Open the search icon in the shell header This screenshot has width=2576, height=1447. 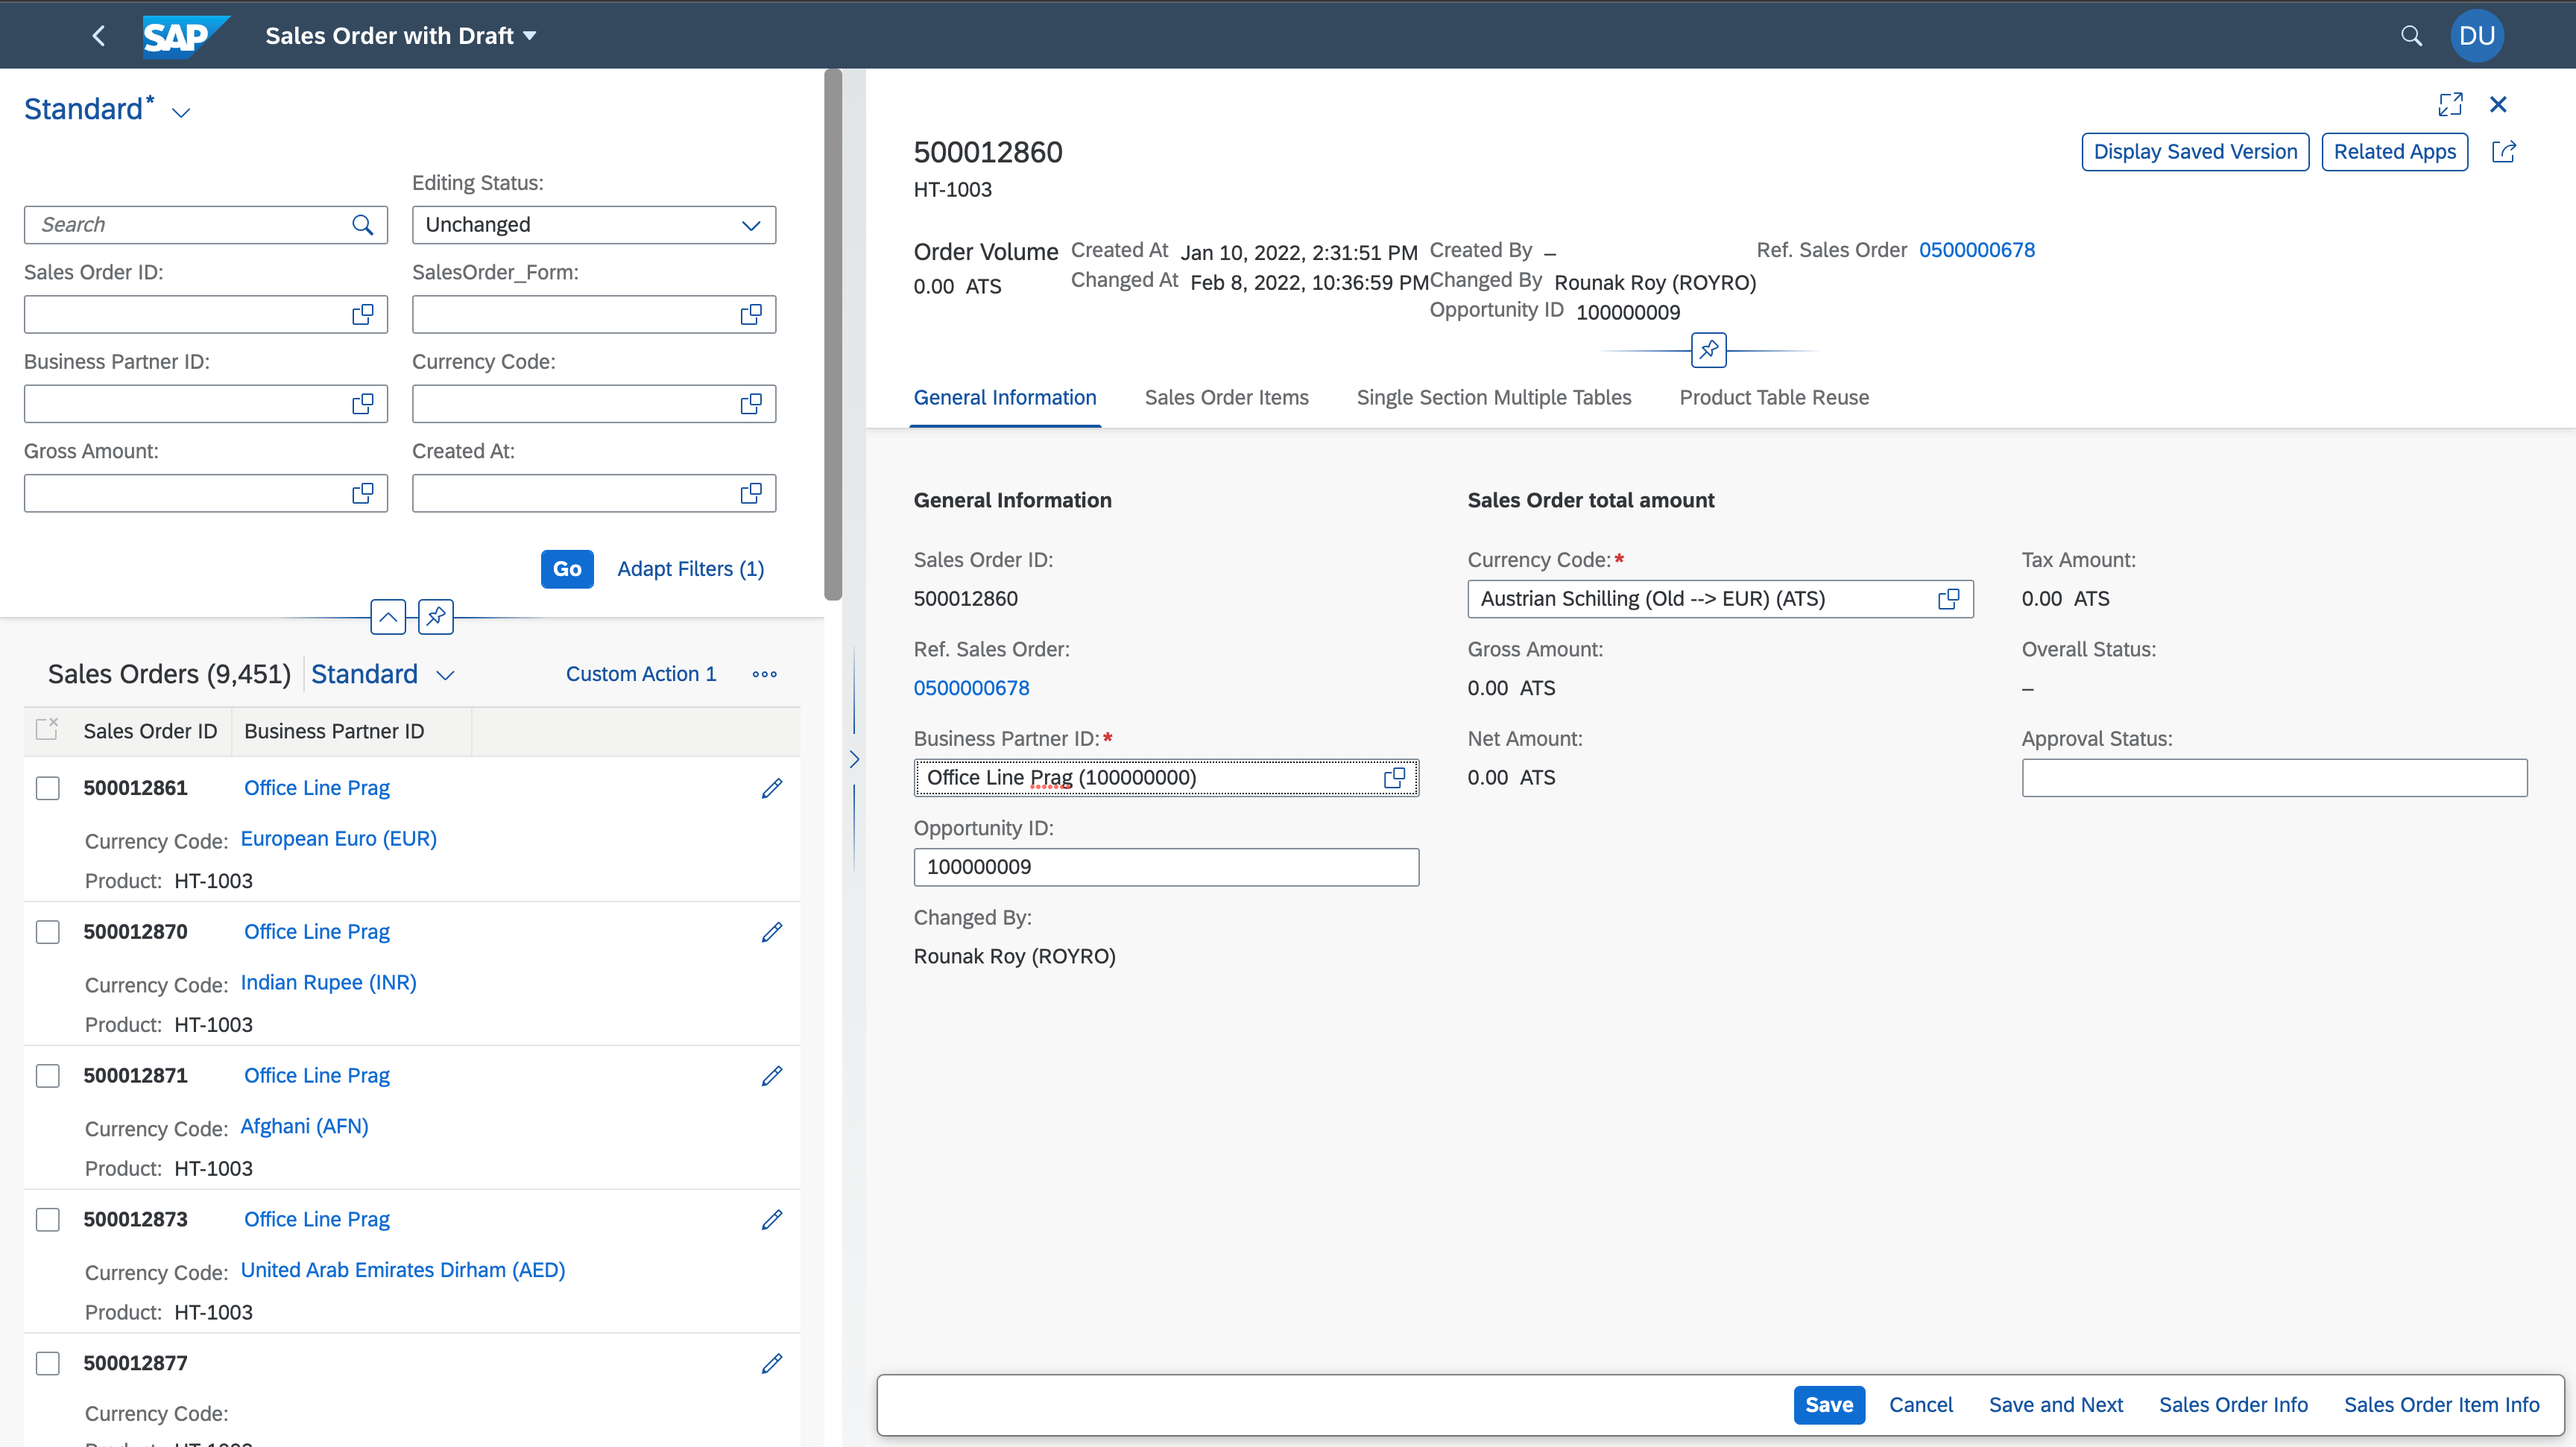2411,36
